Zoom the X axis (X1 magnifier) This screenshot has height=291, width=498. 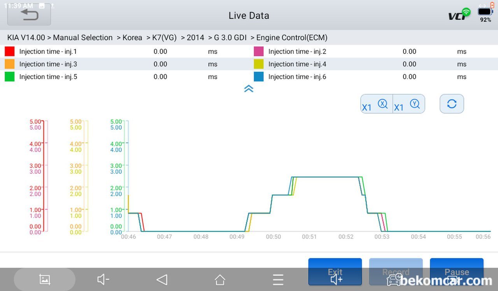pyautogui.click(x=376, y=104)
